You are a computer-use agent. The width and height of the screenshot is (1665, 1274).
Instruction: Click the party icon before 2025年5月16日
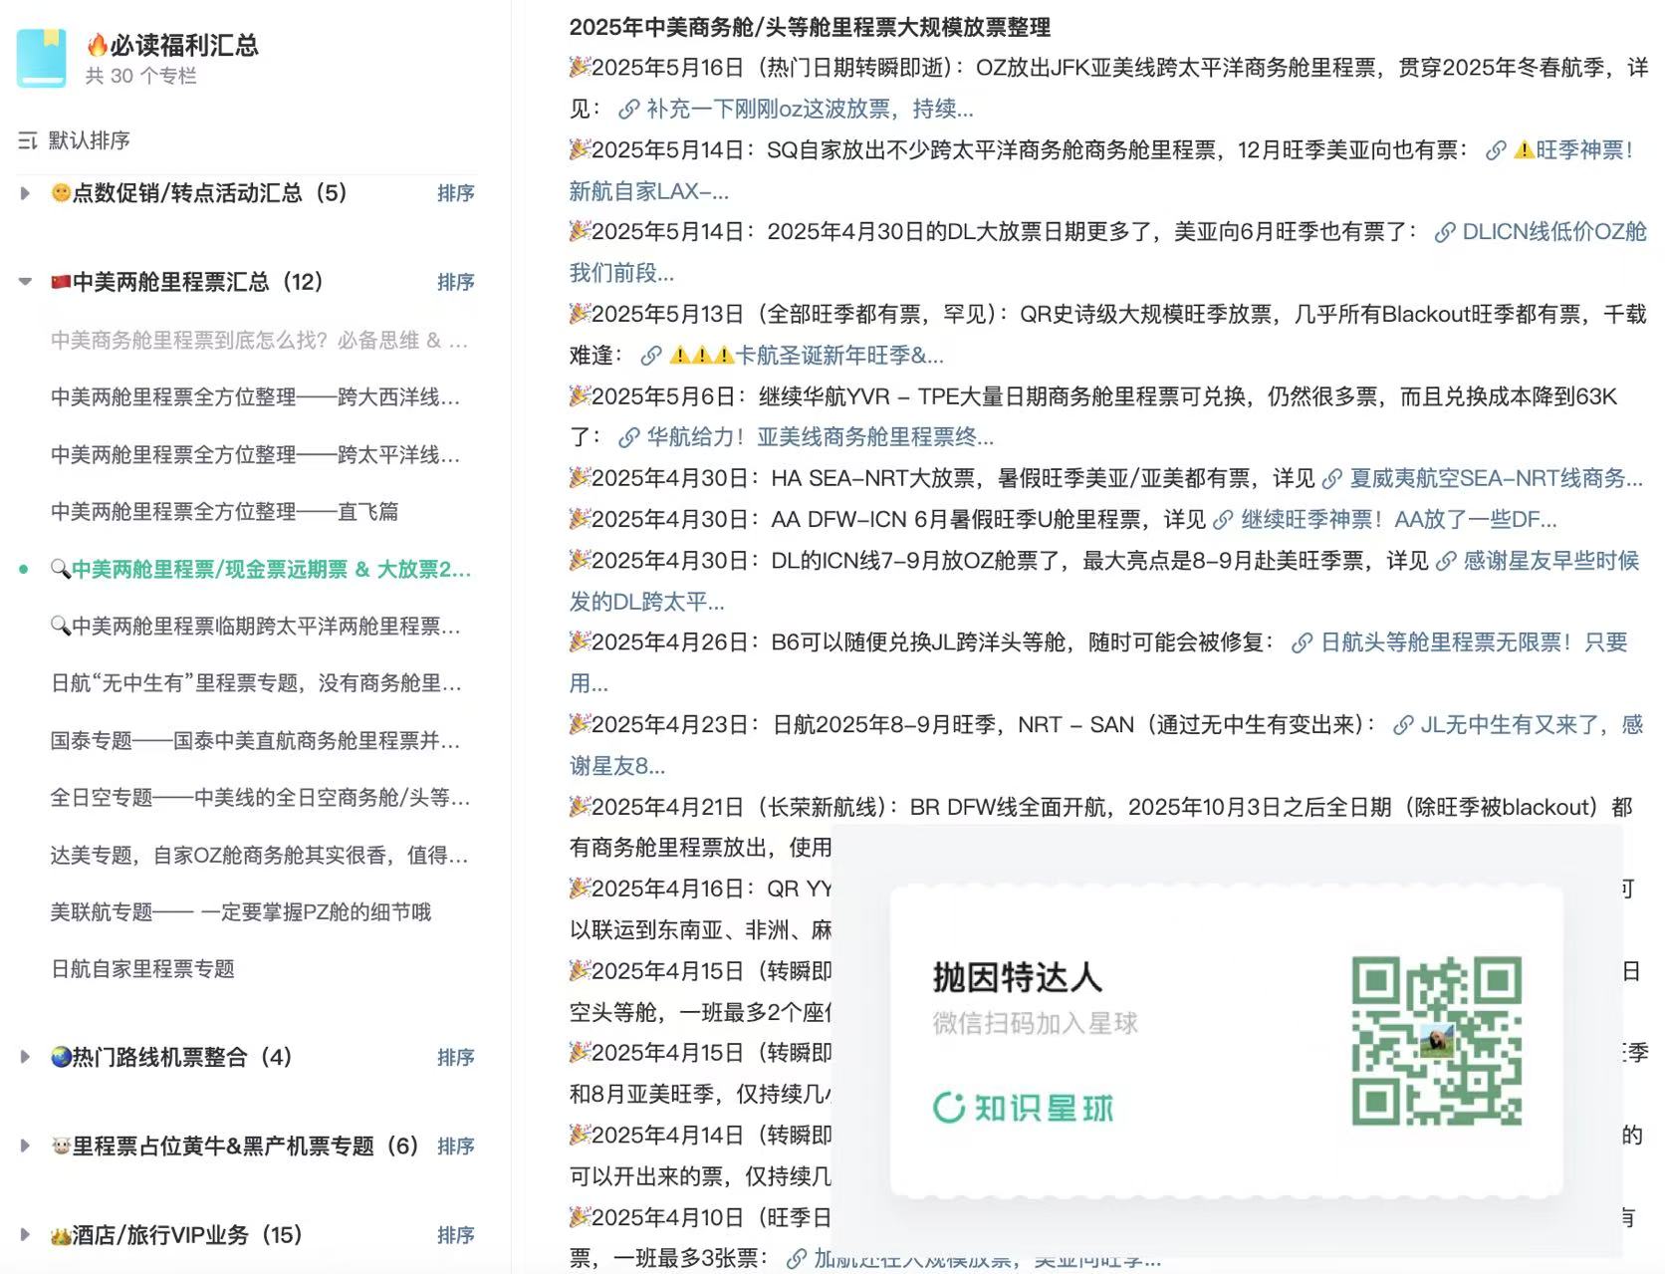580,67
